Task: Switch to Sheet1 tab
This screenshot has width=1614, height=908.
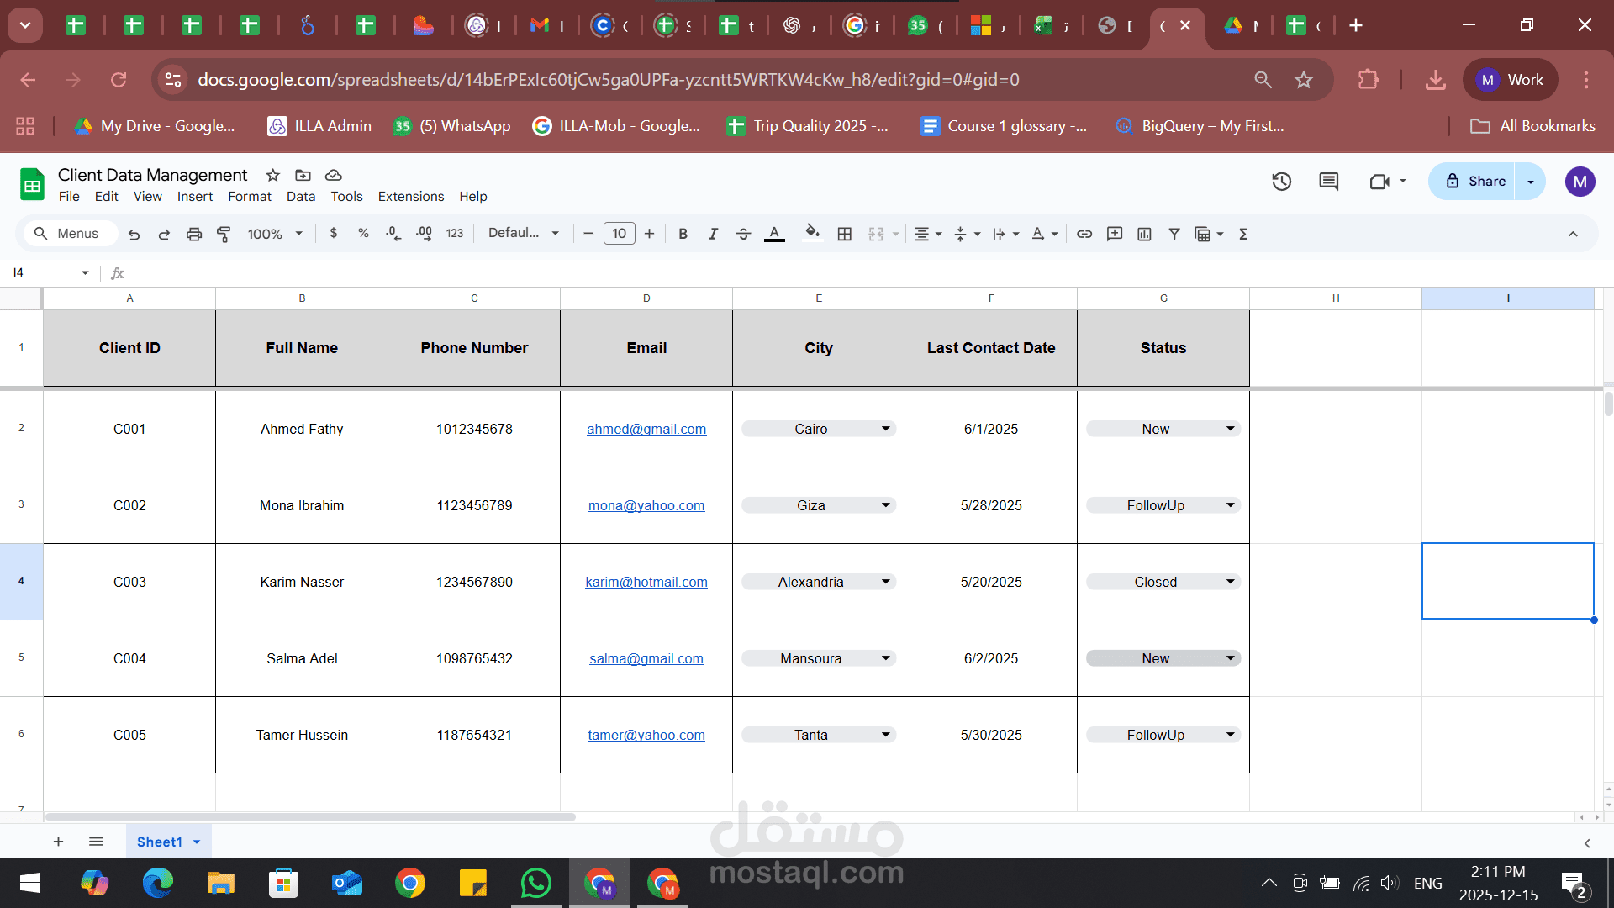Action: pos(159,842)
